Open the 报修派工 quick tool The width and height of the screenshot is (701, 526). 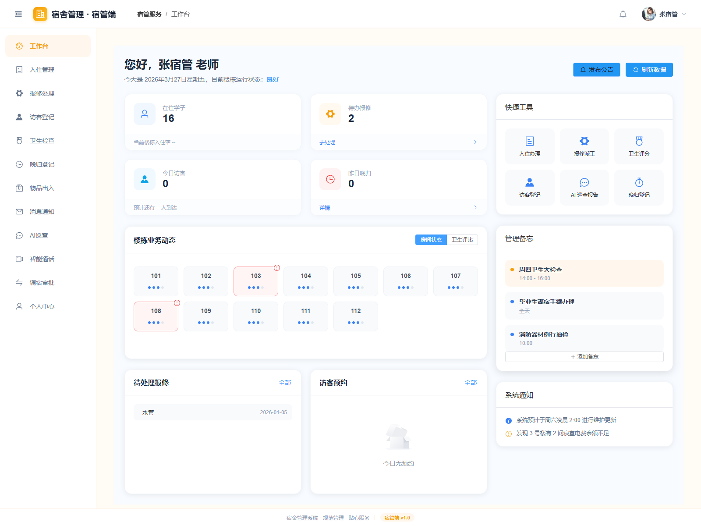[584, 146]
